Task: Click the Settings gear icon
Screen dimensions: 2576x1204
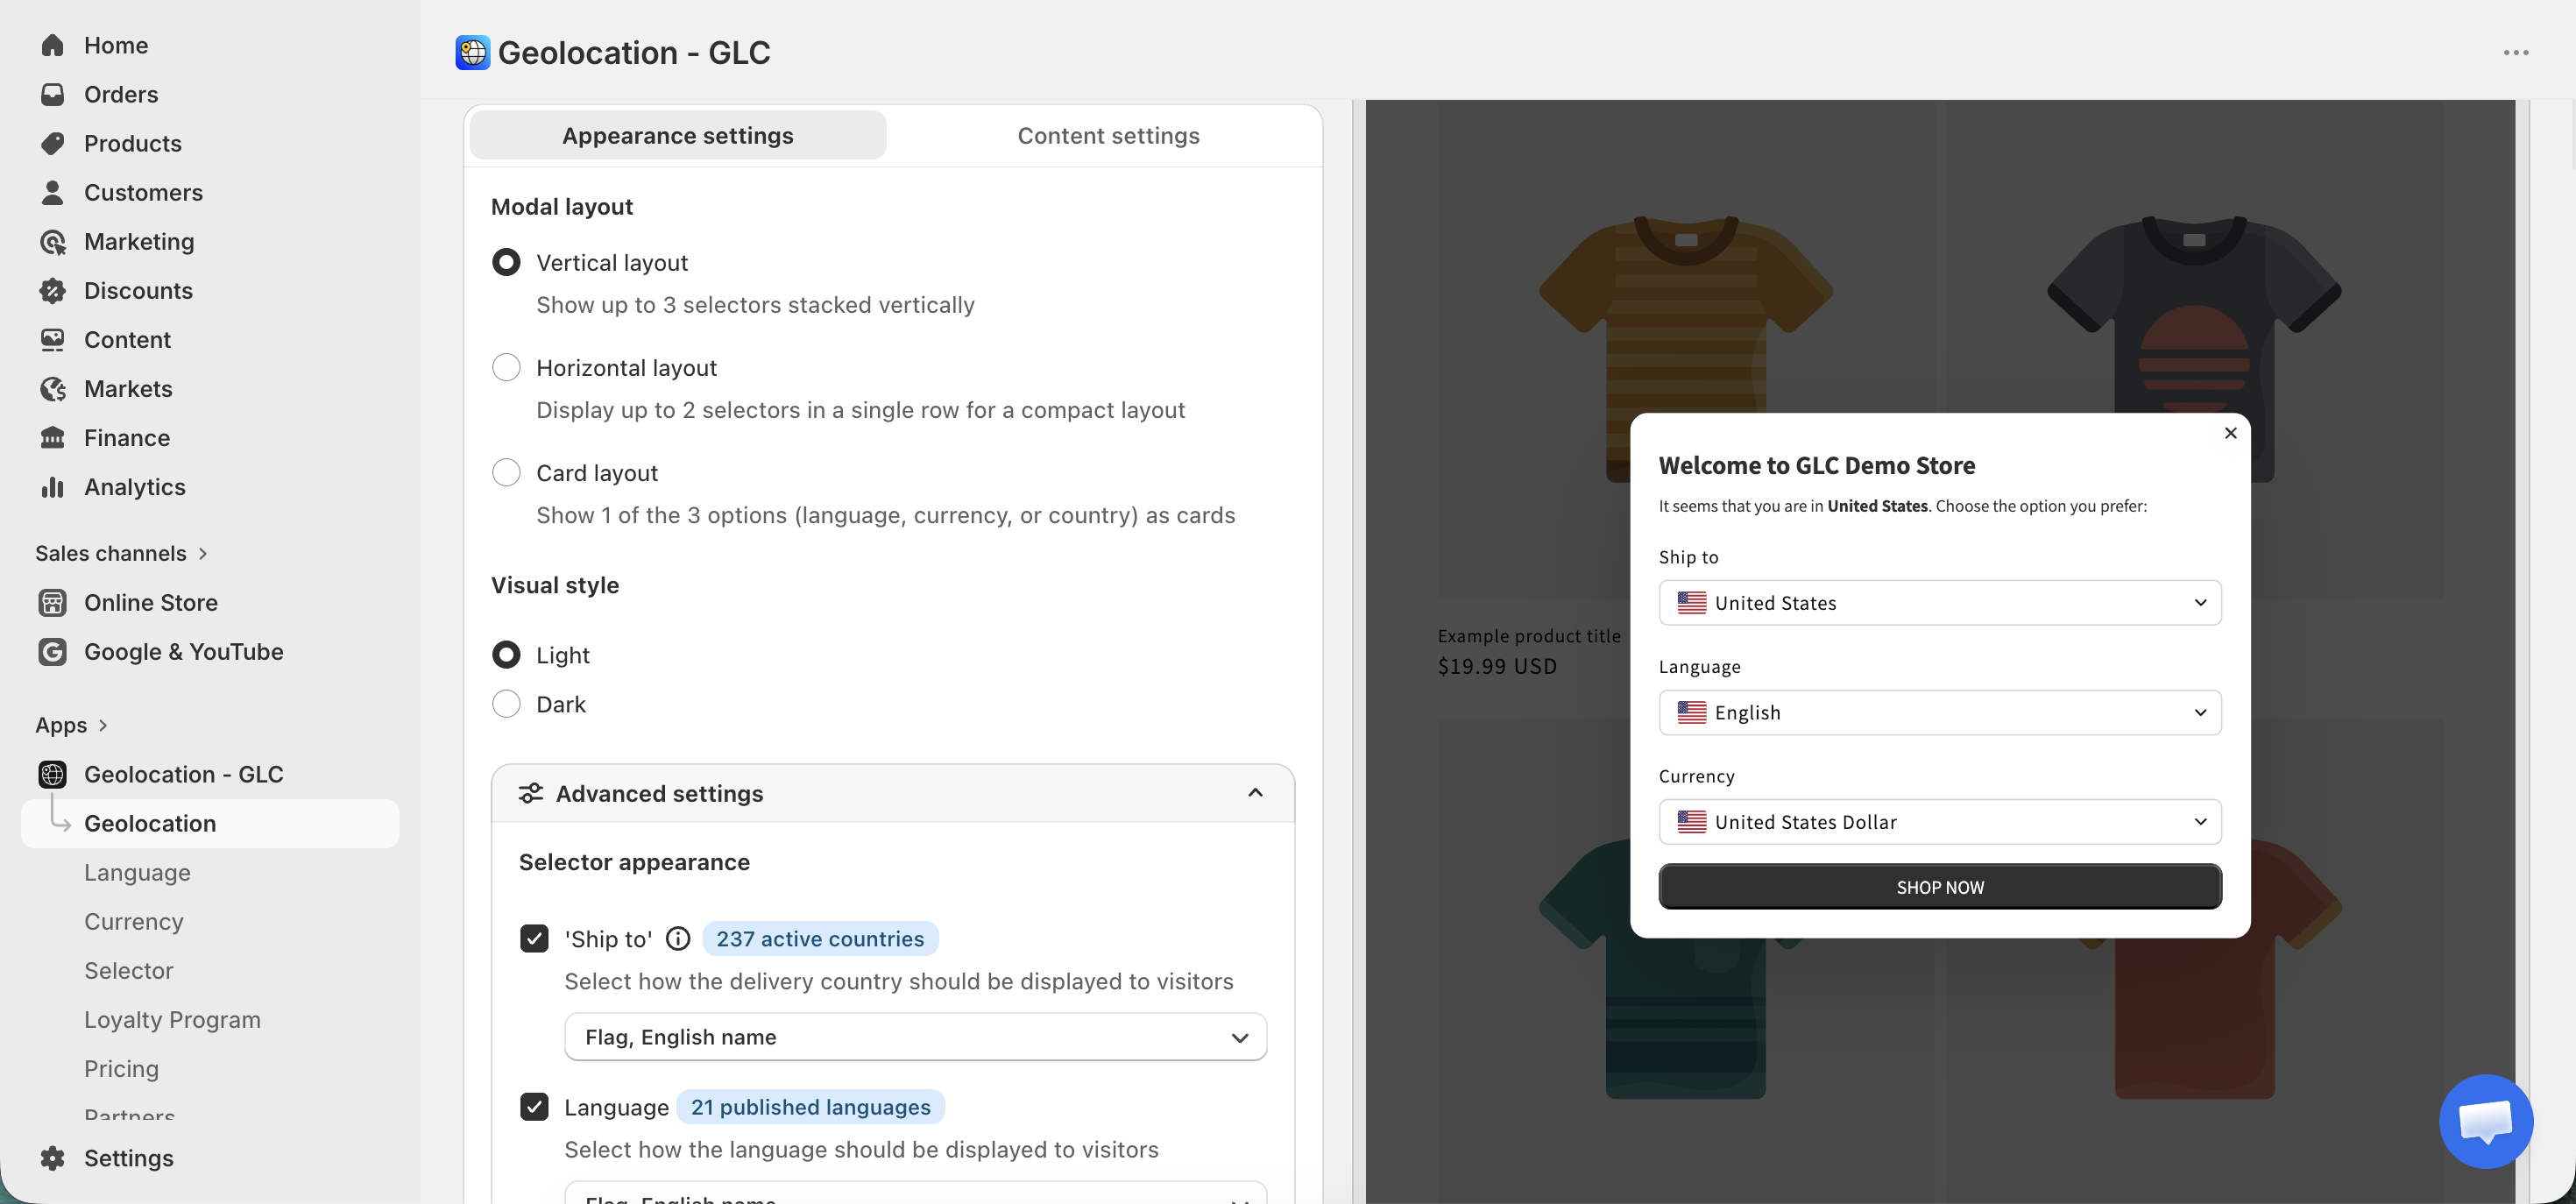Action: [x=52, y=1157]
